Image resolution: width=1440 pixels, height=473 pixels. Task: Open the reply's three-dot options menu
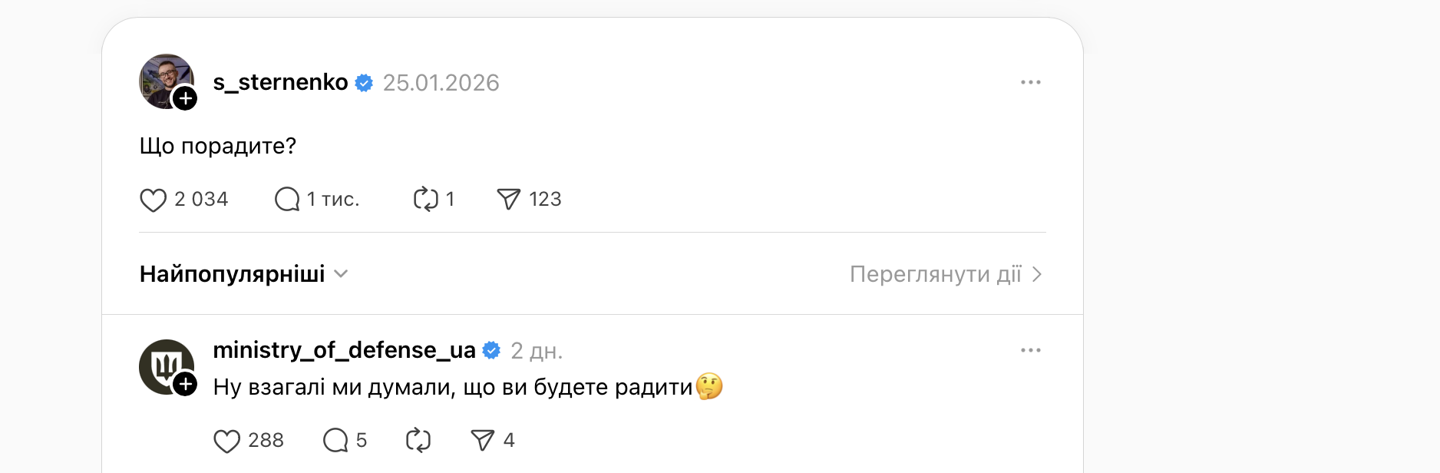coord(1029,349)
